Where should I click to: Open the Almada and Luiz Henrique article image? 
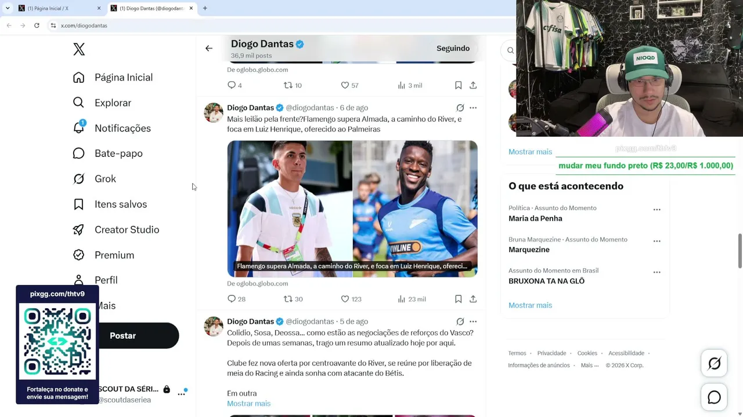(x=352, y=209)
